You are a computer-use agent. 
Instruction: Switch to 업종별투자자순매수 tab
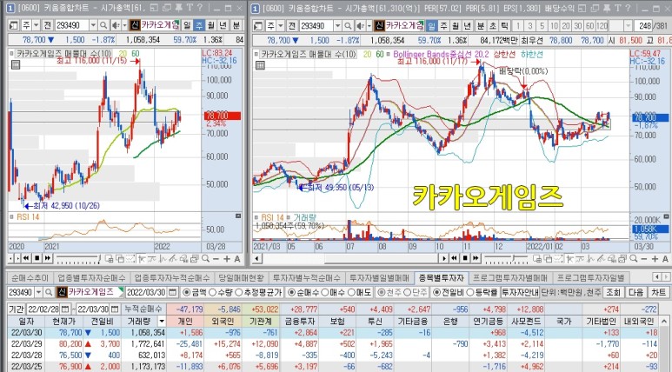click(x=91, y=278)
